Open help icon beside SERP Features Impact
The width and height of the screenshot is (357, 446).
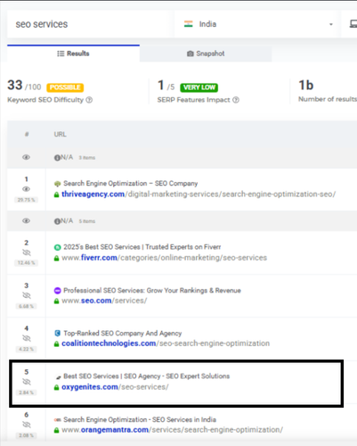tap(236, 100)
